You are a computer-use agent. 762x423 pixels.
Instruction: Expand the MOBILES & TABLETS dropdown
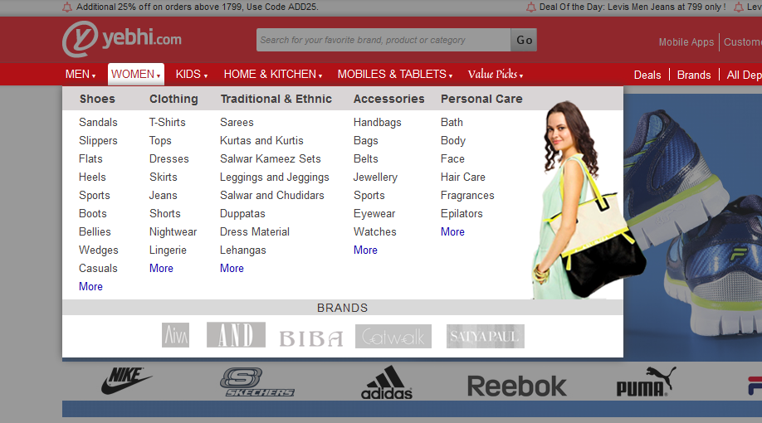395,75
